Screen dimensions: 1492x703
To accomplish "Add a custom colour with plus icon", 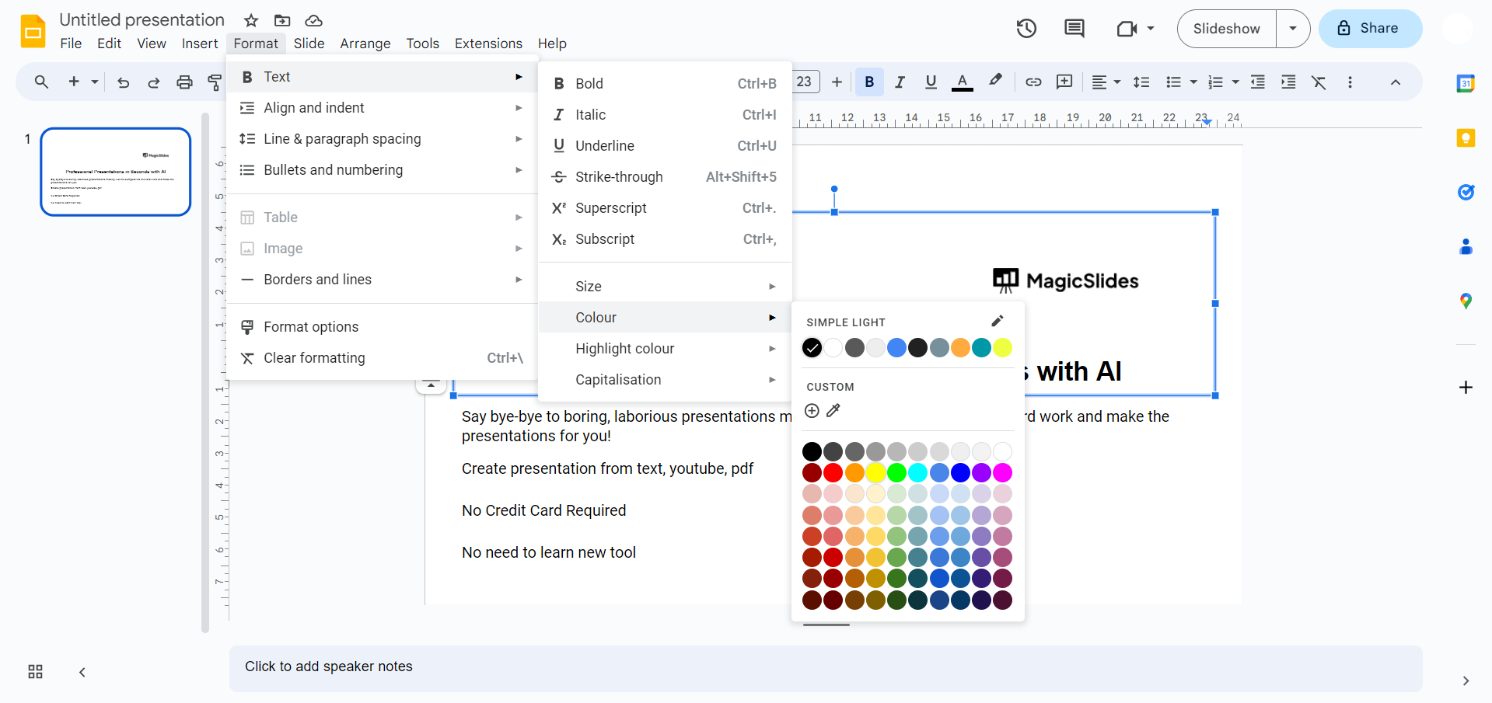I will pyautogui.click(x=812, y=411).
